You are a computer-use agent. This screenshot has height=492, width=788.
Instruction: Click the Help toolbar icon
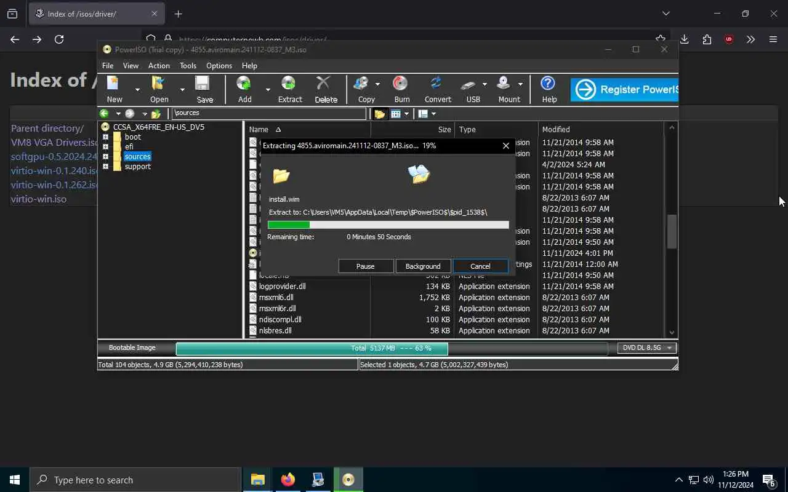coord(548,84)
